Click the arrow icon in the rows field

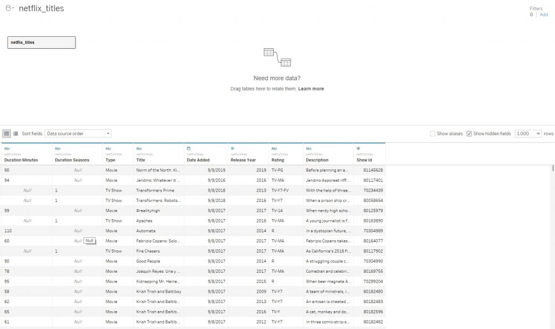click(x=538, y=134)
